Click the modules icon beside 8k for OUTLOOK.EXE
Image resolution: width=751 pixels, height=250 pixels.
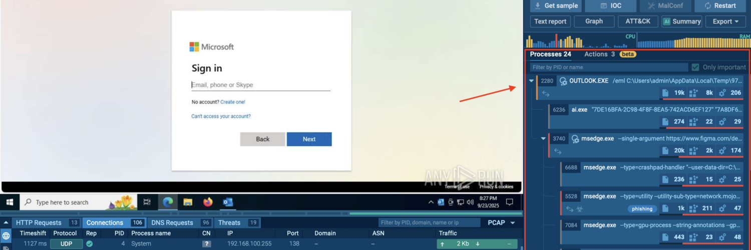point(693,93)
